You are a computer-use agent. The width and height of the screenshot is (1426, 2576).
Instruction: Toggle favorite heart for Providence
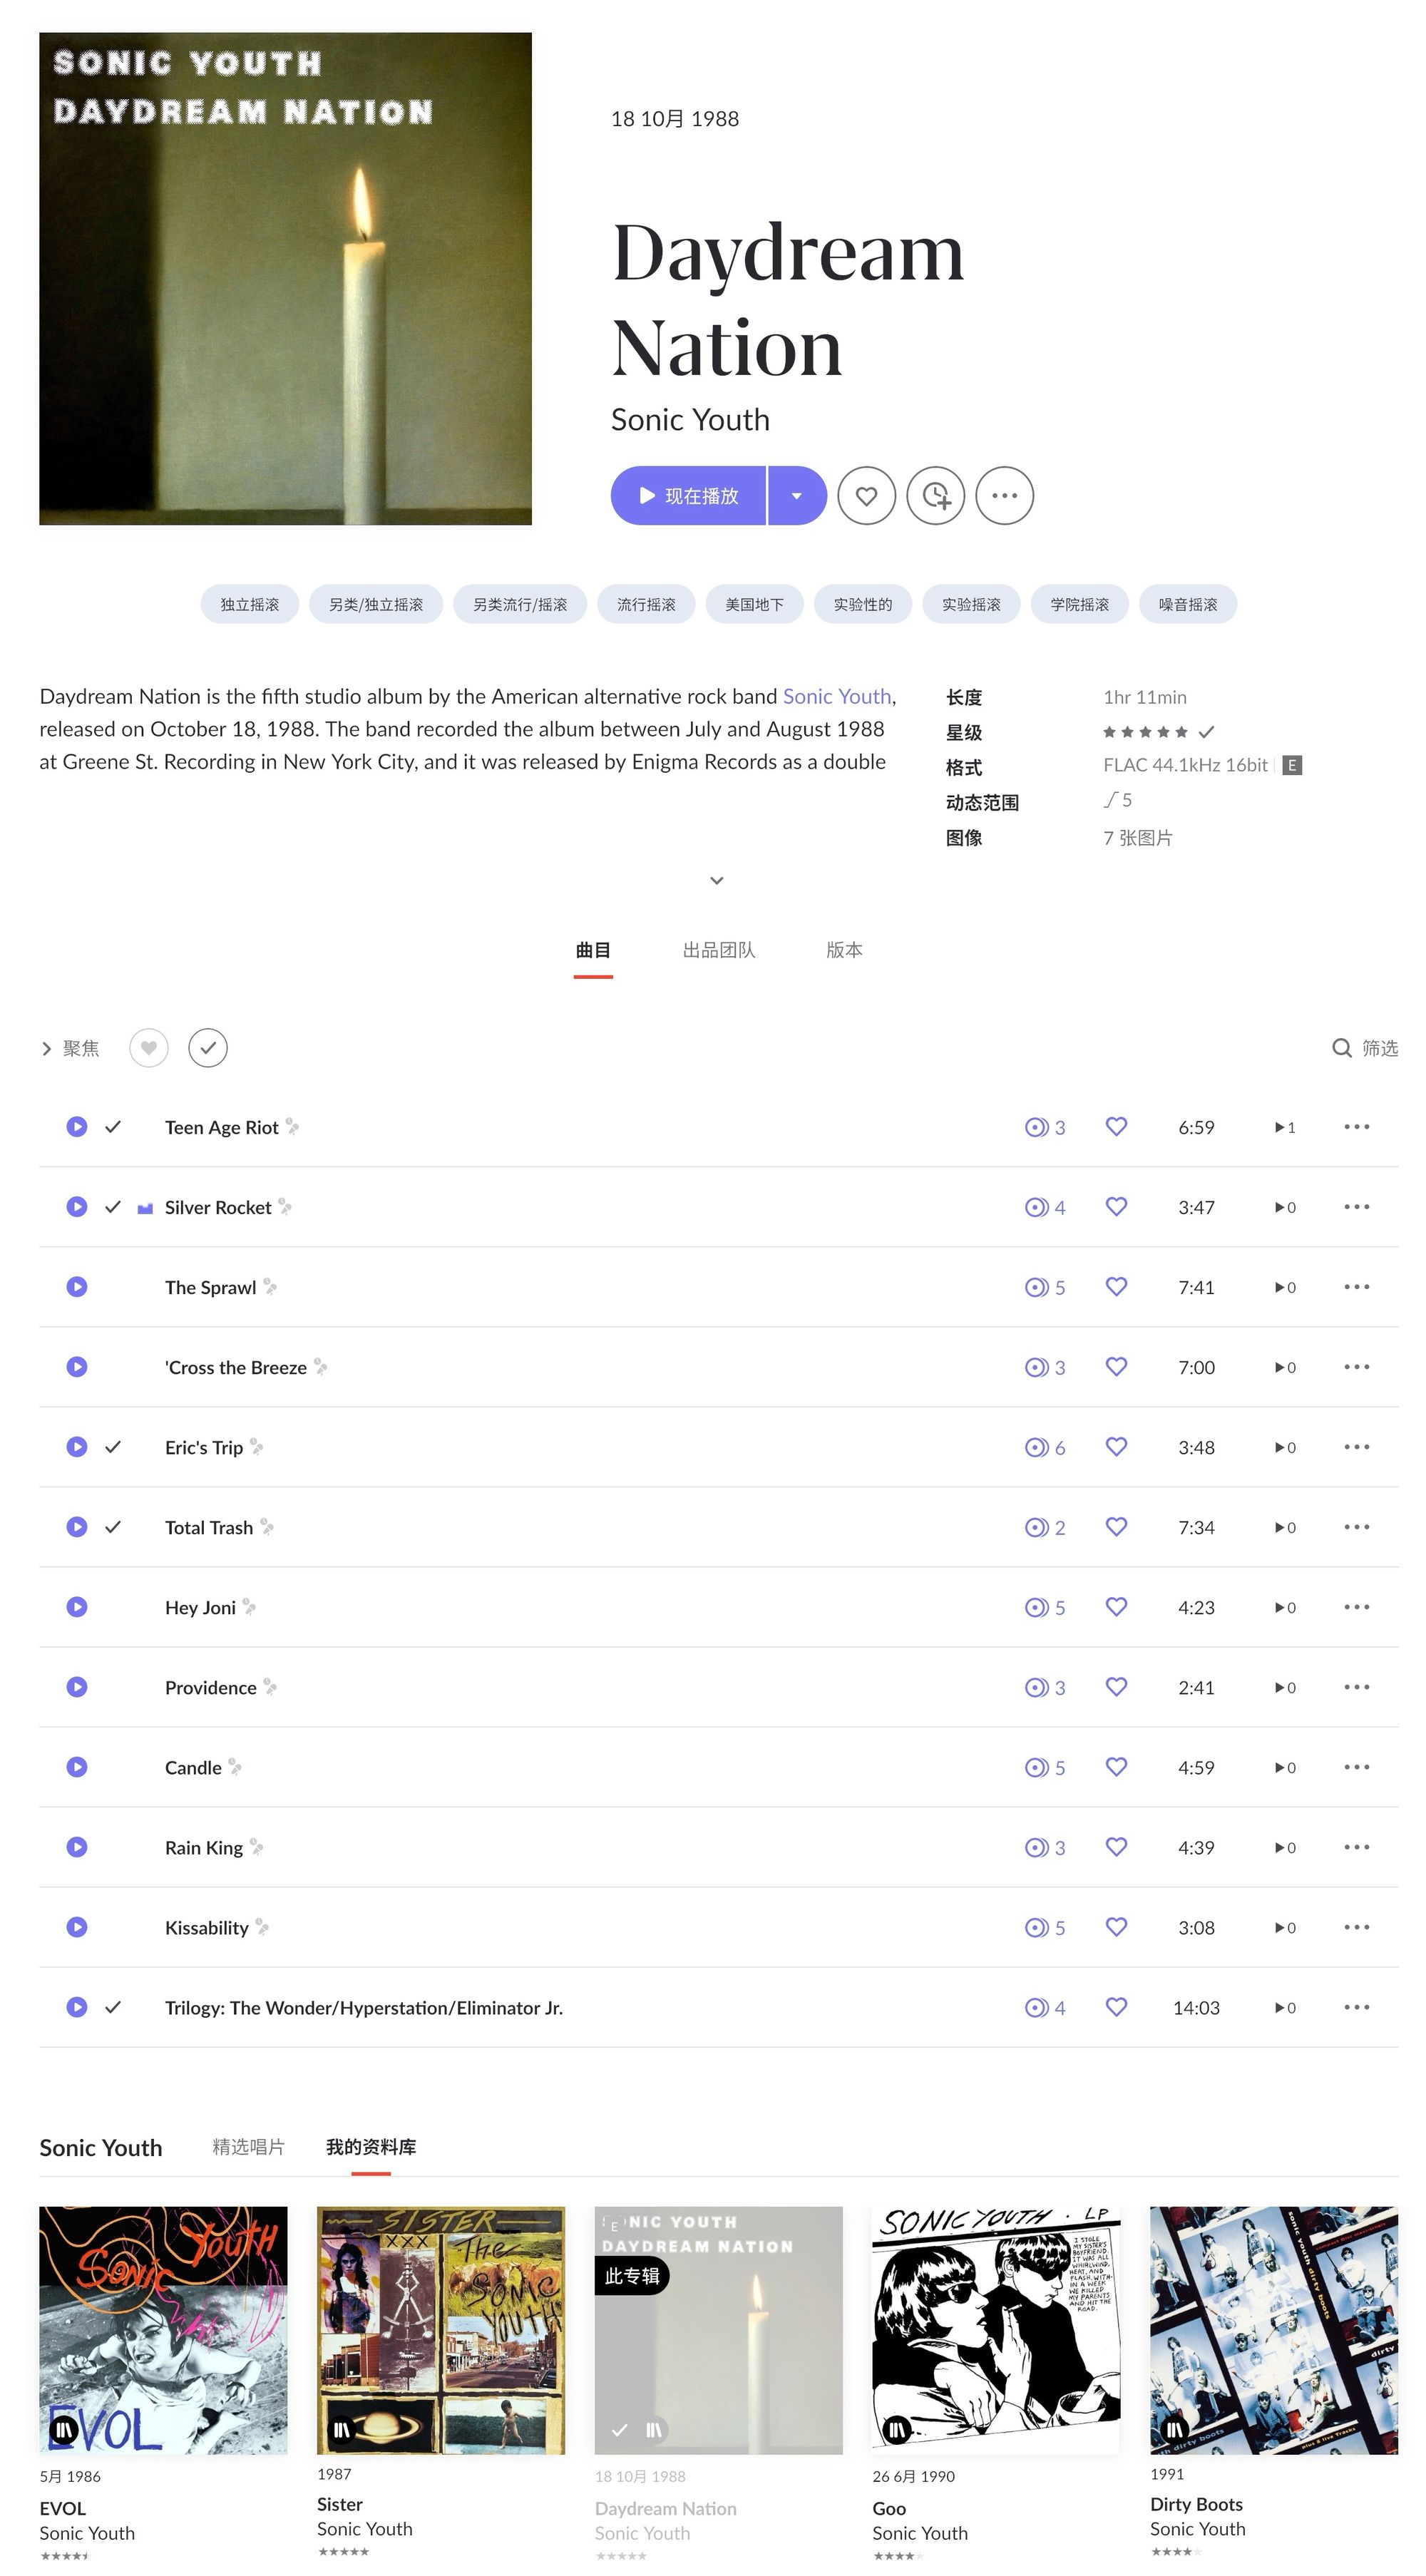point(1116,1687)
